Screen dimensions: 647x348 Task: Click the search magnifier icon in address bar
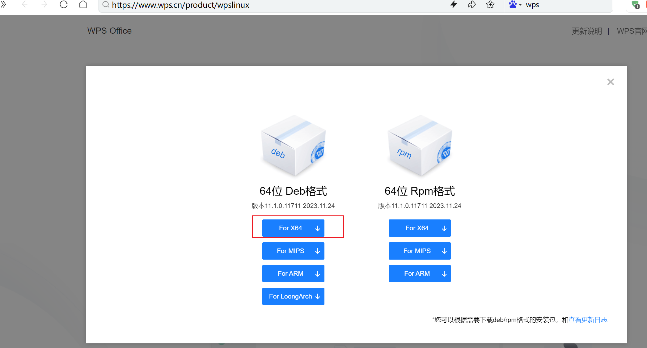coord(106,5)
